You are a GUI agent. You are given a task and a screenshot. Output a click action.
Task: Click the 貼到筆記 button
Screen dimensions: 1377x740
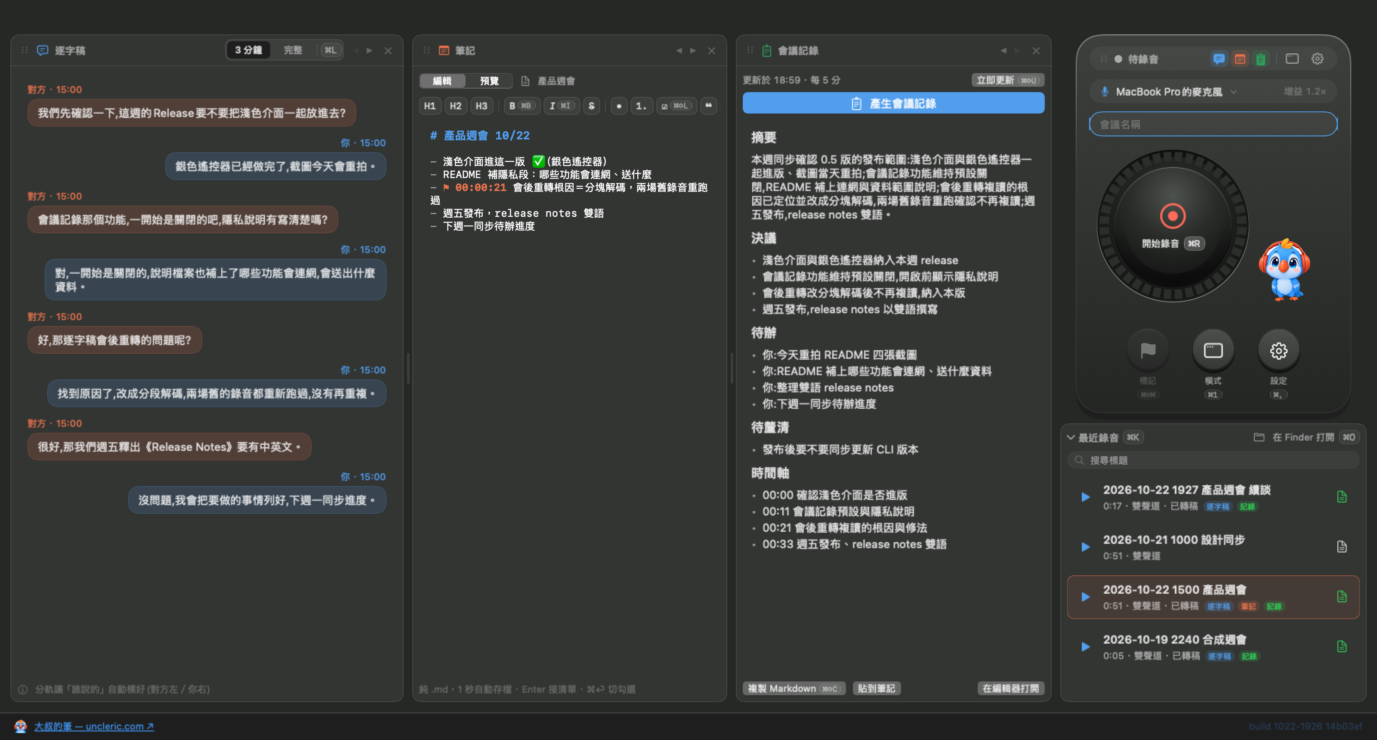click(x=876, y=688)
